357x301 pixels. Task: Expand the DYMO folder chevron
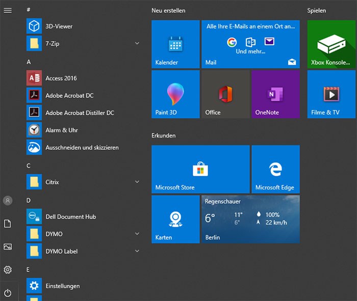click(x=137, y=233)
